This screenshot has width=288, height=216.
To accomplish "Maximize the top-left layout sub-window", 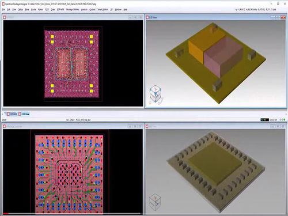I will click(135, 17).
